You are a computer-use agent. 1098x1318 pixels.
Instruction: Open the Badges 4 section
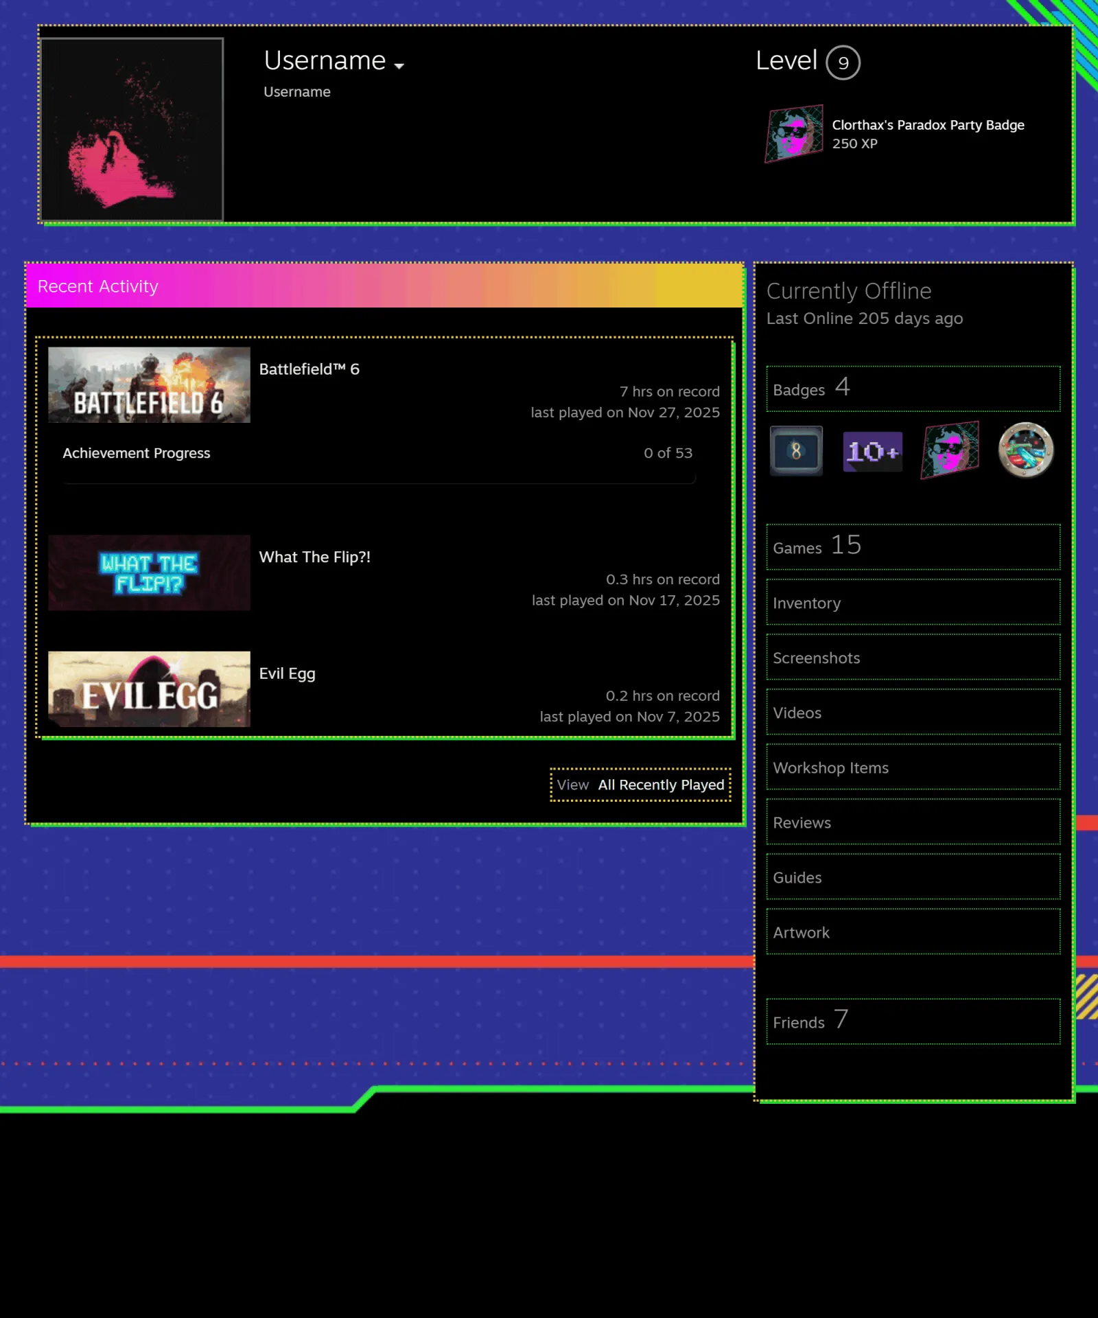click(x=913, y=389)
